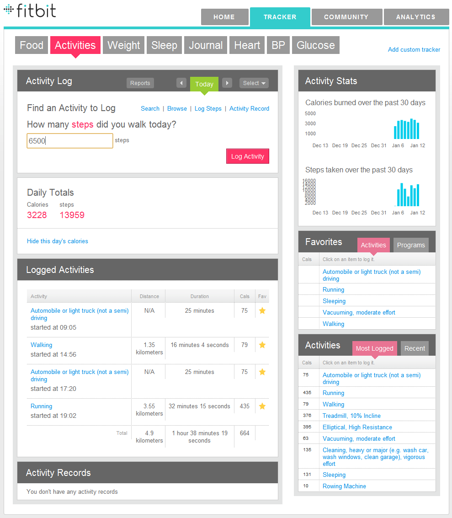This screenshot has height=518, width=452.
Task: Click Add custom tracker link
Action: [x=414, y=49]
